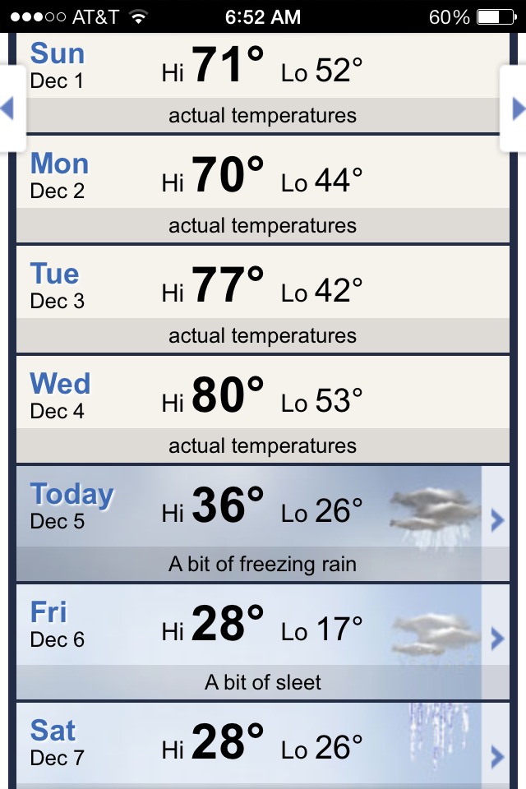This screenshot has width=526, height=789.
Task: Select the Wed Dec 4 row
Action: pyautogui.click(x=263, y=409)
